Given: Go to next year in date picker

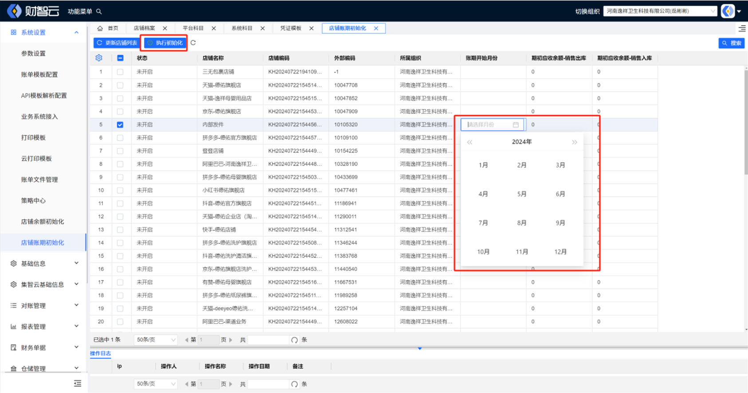Looking at the screenshot, I should click(575, 142).
